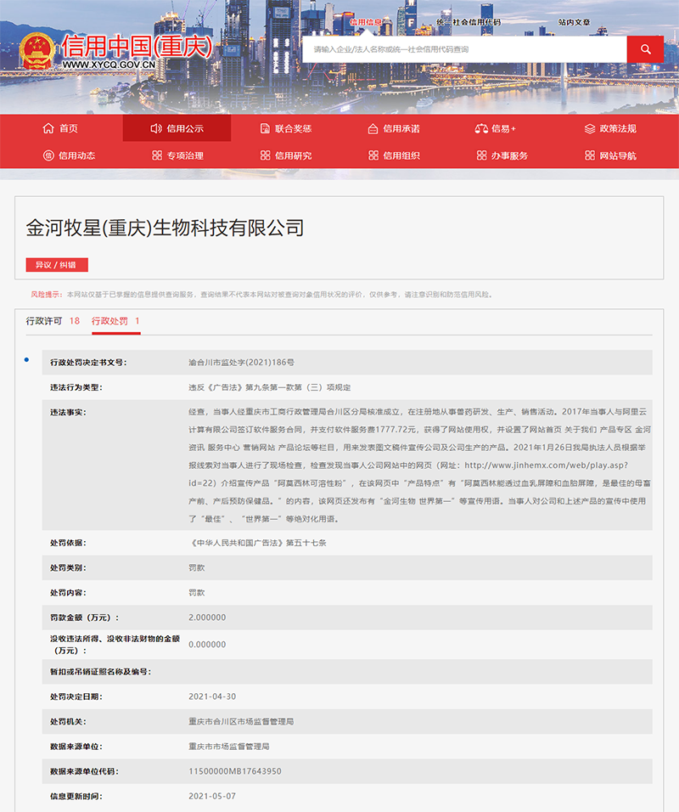Click the icon beside 信用动态
The image size is (679, 812).
48,155
